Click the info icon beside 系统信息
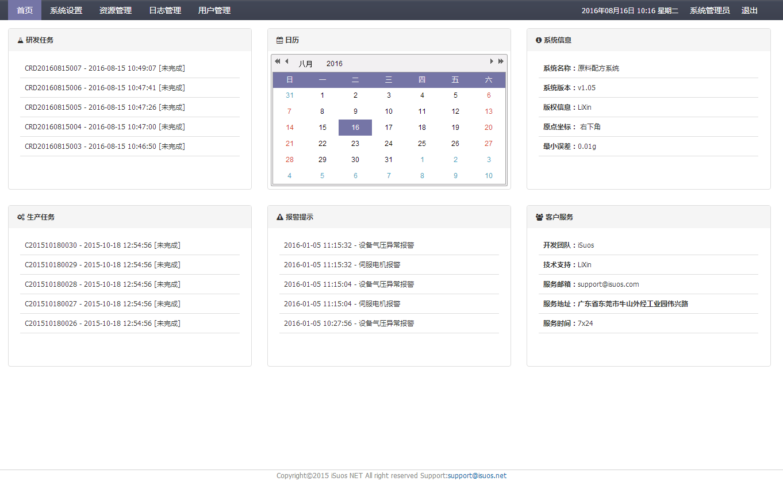 point(539,40)
